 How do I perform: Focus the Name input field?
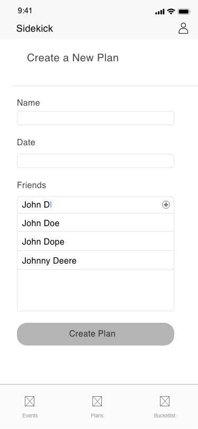coord(96,118)
